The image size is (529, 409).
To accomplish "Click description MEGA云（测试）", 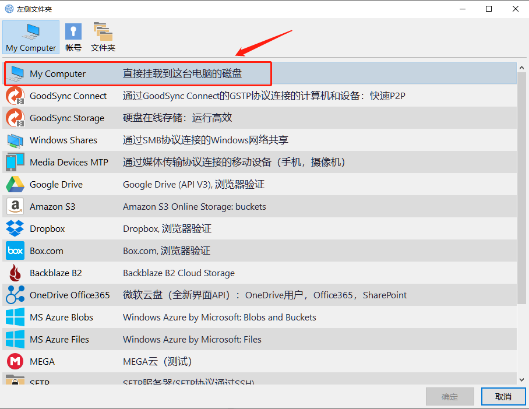I will point(157,361).
